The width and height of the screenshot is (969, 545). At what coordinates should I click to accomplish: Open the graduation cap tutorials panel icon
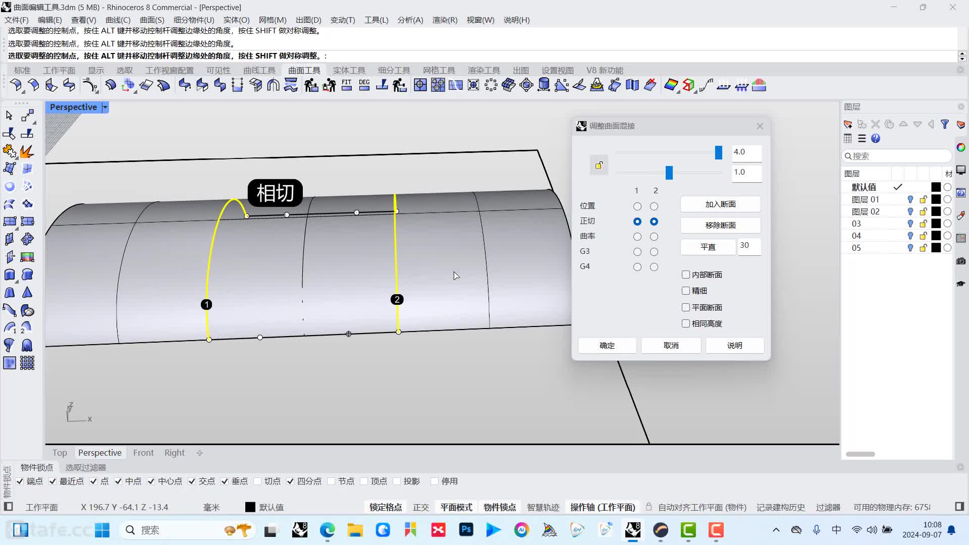click(961, 284)
